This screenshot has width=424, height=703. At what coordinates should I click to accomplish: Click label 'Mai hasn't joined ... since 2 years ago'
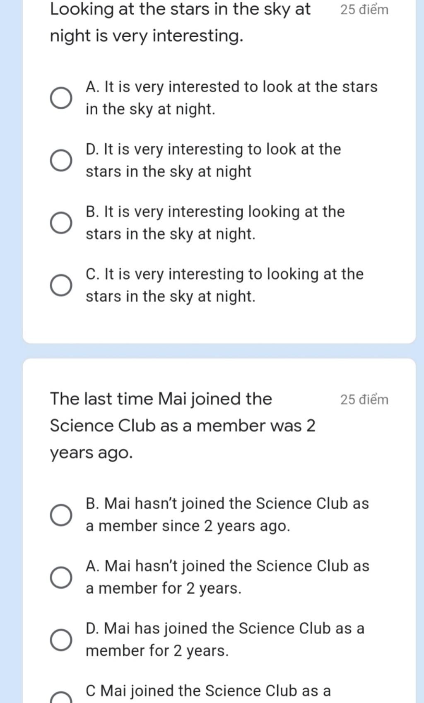tap(227, 515)
